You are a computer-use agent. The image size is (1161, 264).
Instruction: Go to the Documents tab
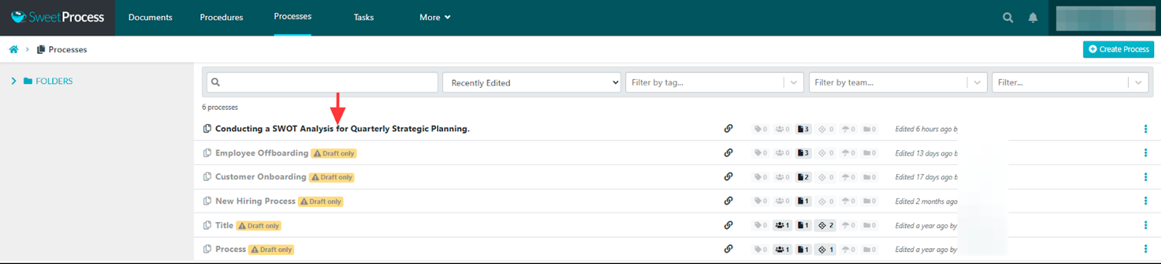click(x=150, y=17)
